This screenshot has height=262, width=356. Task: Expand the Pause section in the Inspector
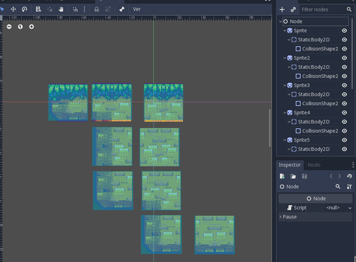[280, 217]
